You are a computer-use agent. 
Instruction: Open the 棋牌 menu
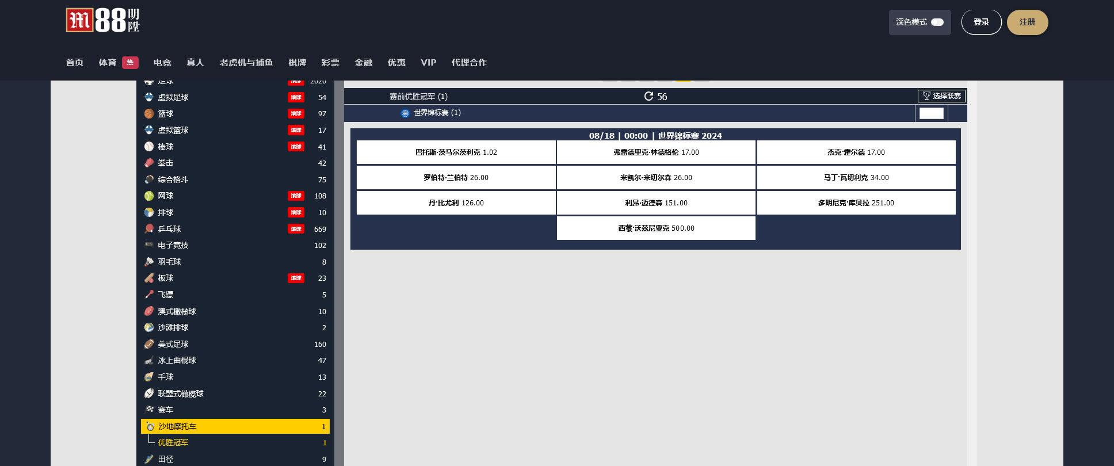[x=297, y=63]
